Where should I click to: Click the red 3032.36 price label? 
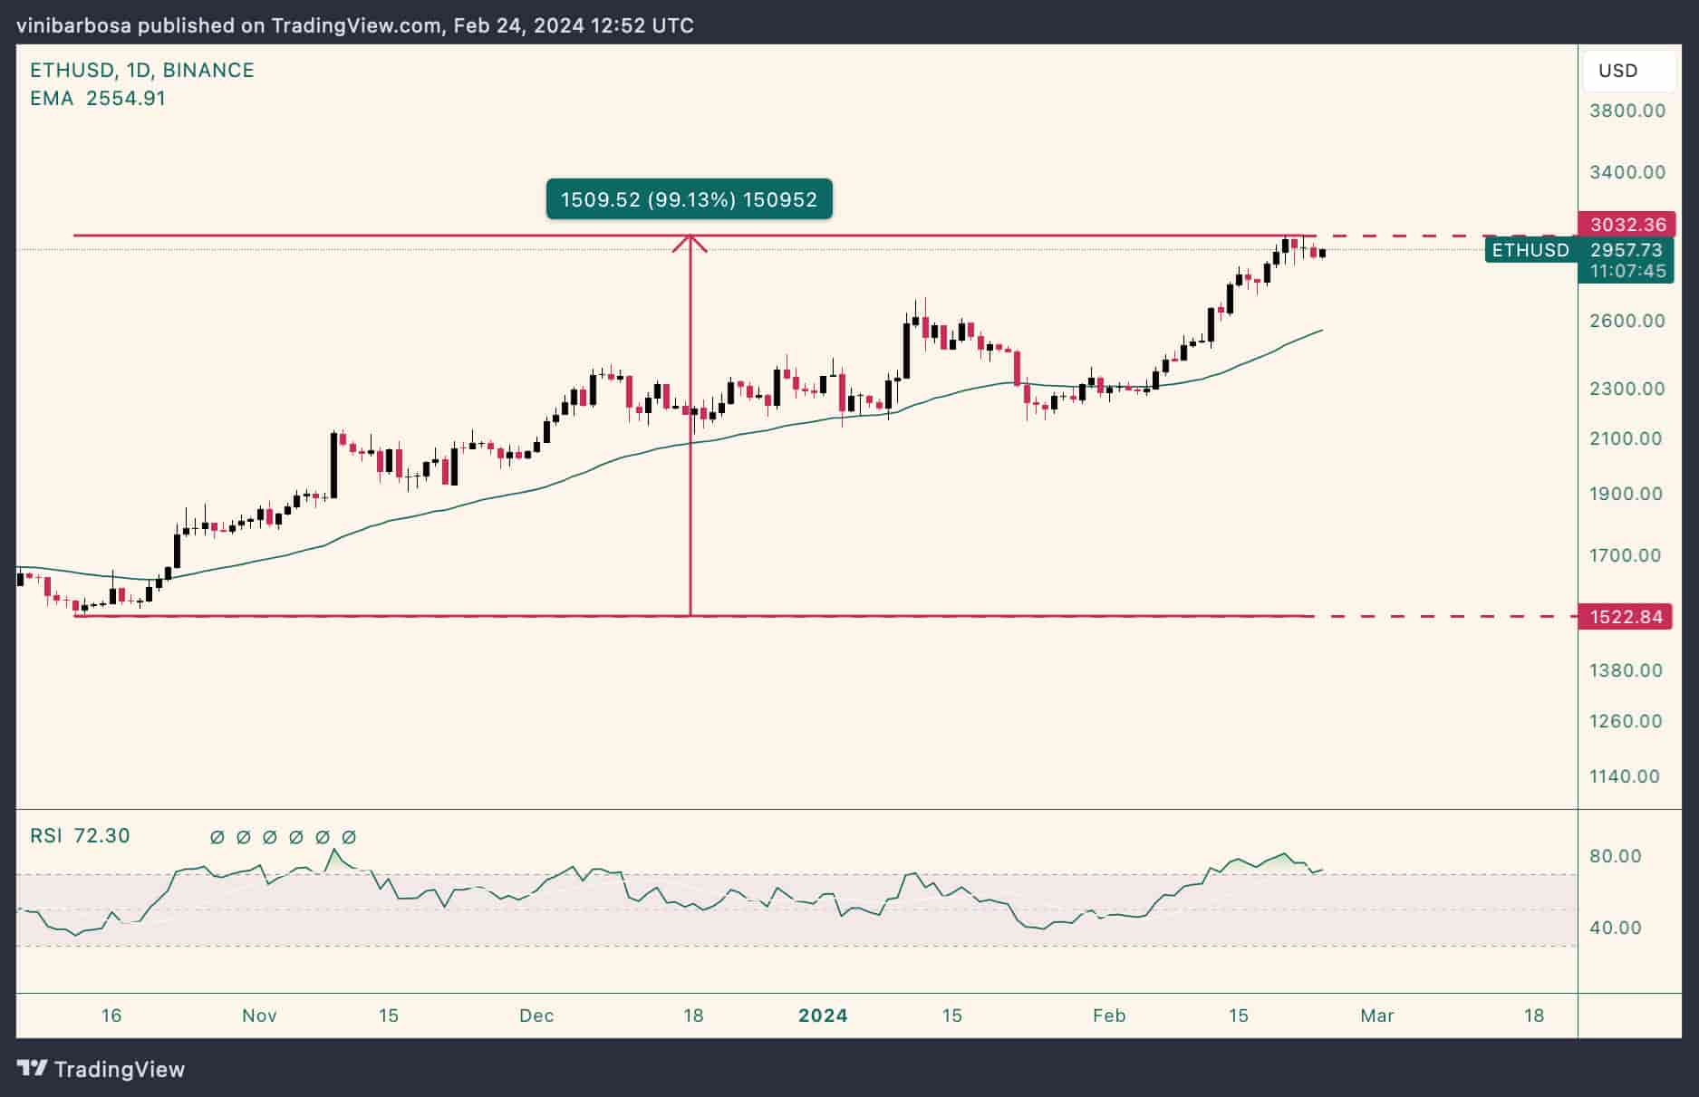(x=1627, y=224)
